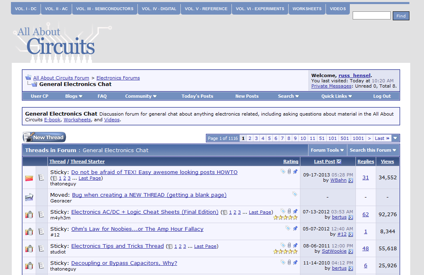Focus the search input next to Find

(x=371, y=16)
